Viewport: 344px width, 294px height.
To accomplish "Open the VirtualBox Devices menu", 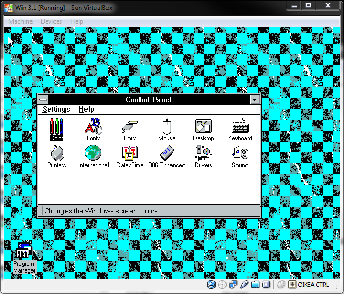I will [51, 21].
